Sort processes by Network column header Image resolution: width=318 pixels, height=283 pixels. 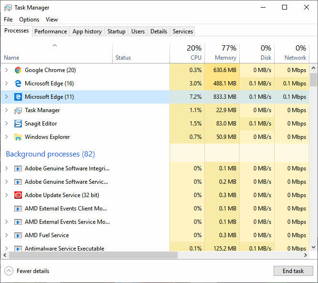[x=292, y=52]
